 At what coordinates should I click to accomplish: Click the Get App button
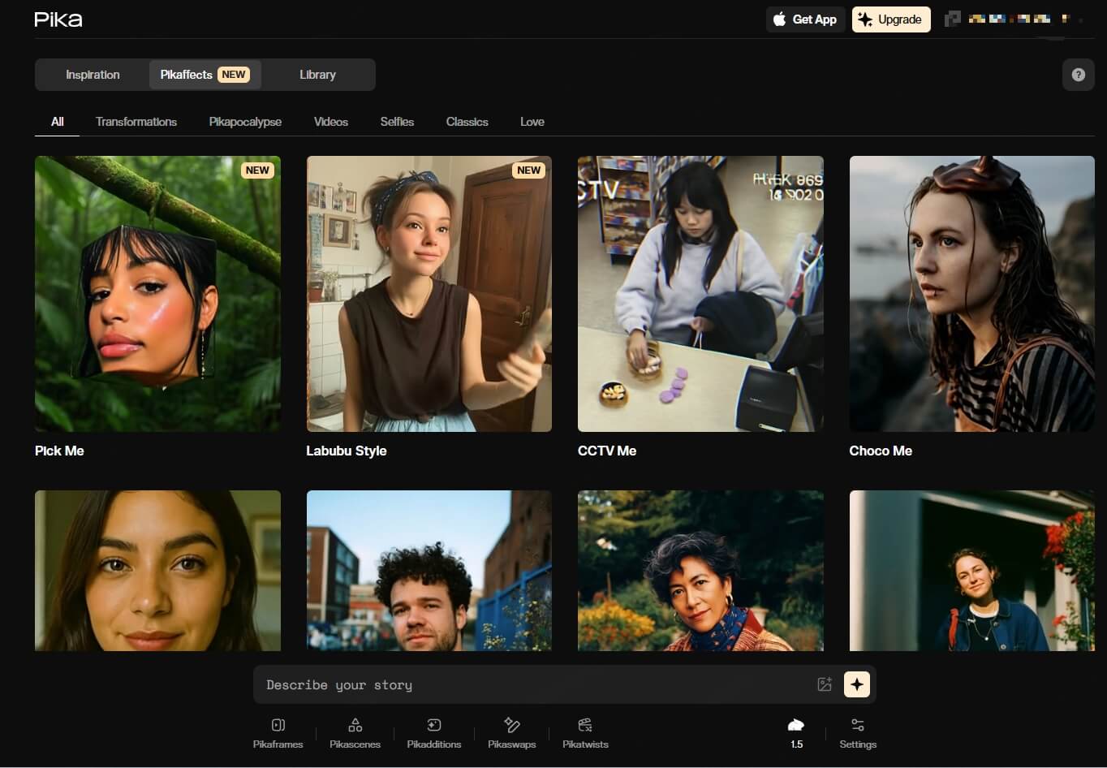pyautogui.click(x=805, y=19)
